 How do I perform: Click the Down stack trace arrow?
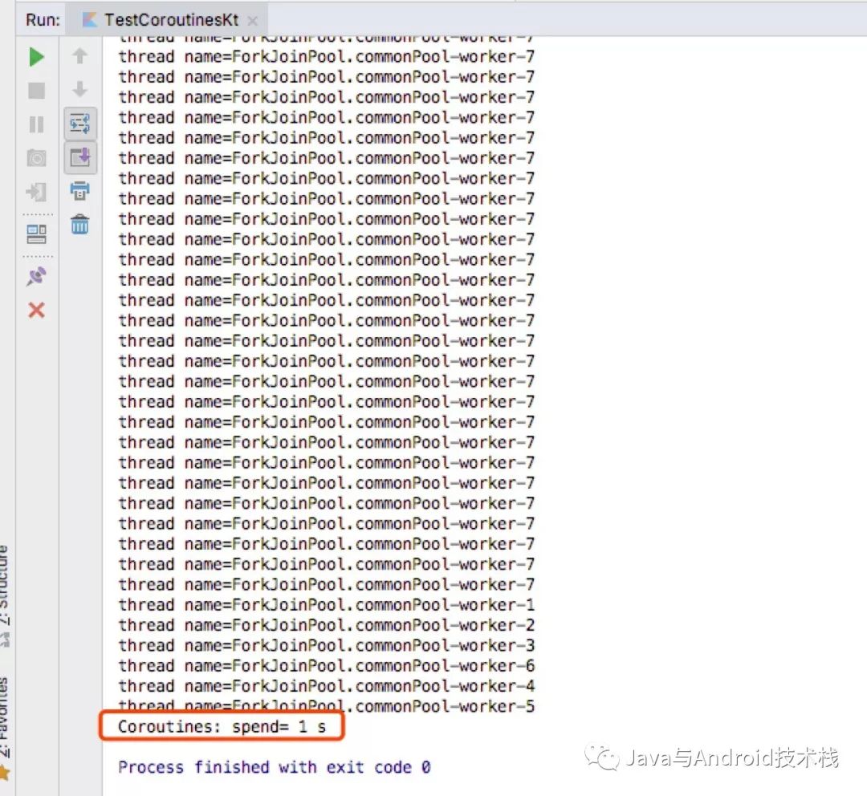pyautogui.click(x=79, y=89)
